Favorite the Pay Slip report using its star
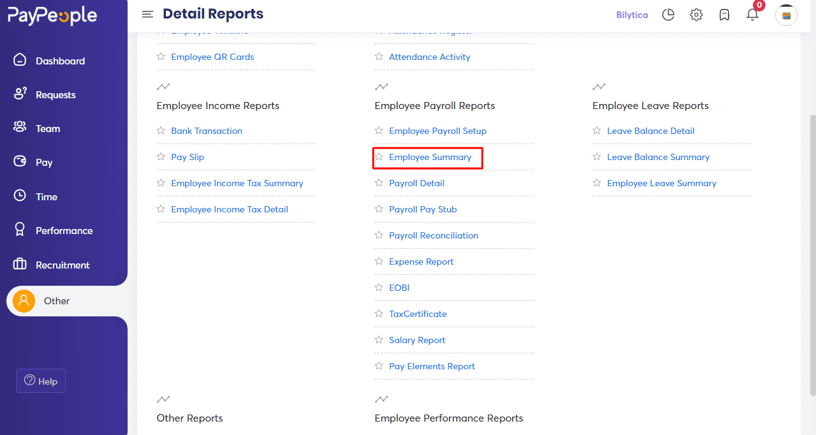The width and height of the screenshot is (816, 435). pyautogui.click(x=161, y=157)
